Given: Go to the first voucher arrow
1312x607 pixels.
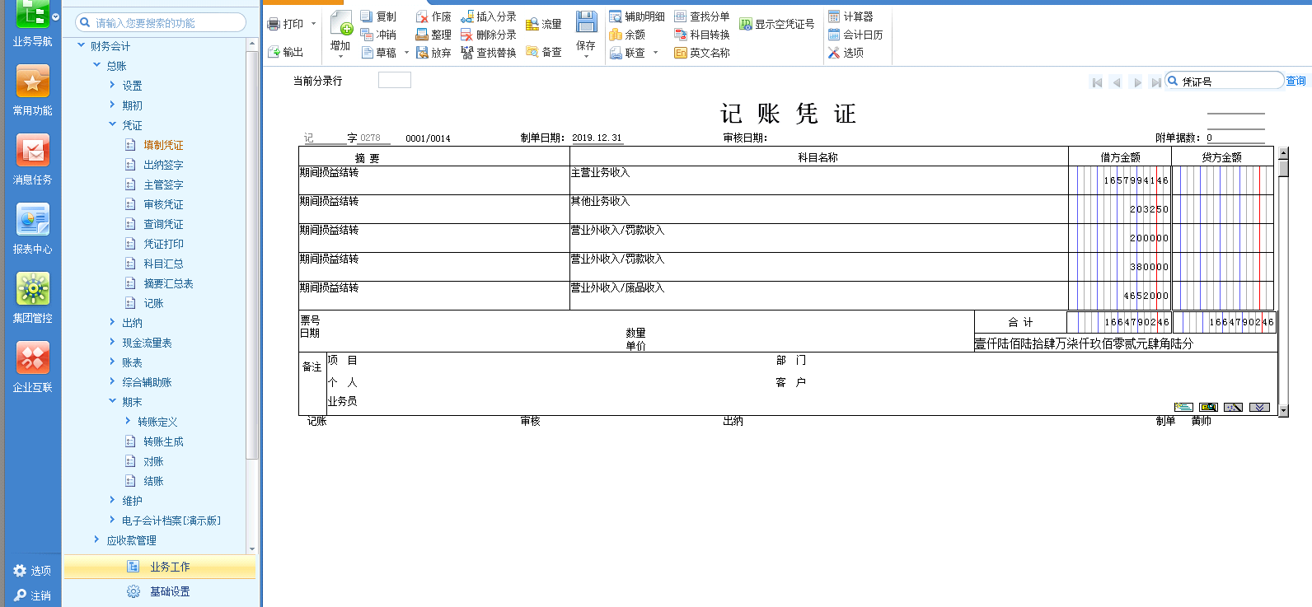Looking at the screenshot, I should (x=1097, y=82).
